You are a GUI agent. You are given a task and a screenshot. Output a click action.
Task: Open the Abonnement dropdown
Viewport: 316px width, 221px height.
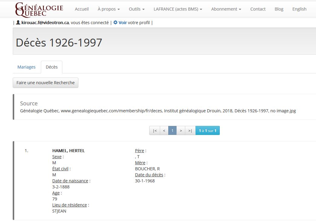click(226, 9)
